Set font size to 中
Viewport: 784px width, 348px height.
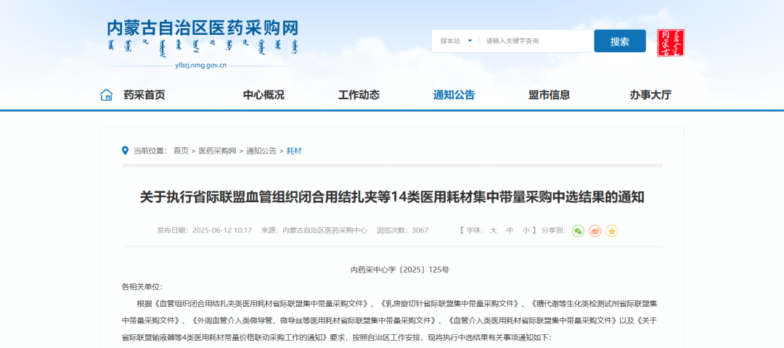point(510,231)
